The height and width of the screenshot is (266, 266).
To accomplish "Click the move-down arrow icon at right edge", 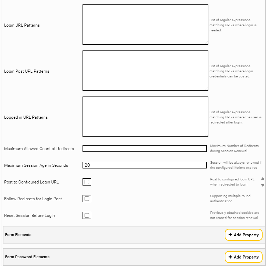I will (x=263, y=185).
